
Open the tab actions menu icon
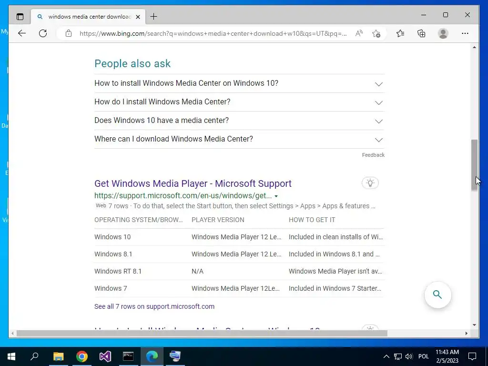click(20, 17)
